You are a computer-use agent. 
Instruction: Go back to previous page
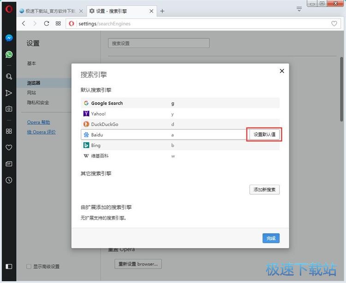[x=24, y=24]
